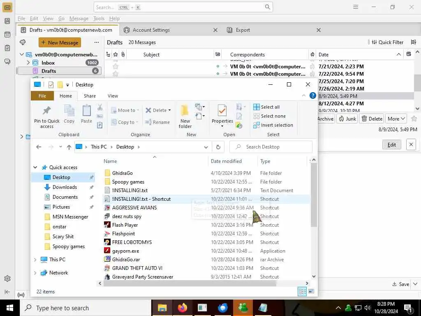Viewport: 421px width, 316px height.
Task: Go up one folder level arrow
Action: click(x=69, y=147)
